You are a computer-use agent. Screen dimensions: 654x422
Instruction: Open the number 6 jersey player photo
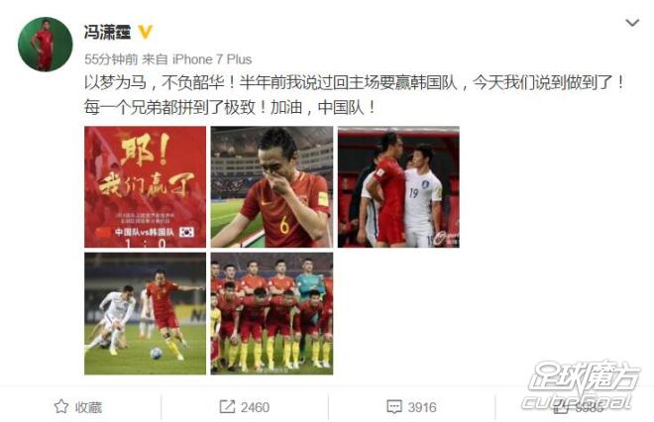coord(272,187)
